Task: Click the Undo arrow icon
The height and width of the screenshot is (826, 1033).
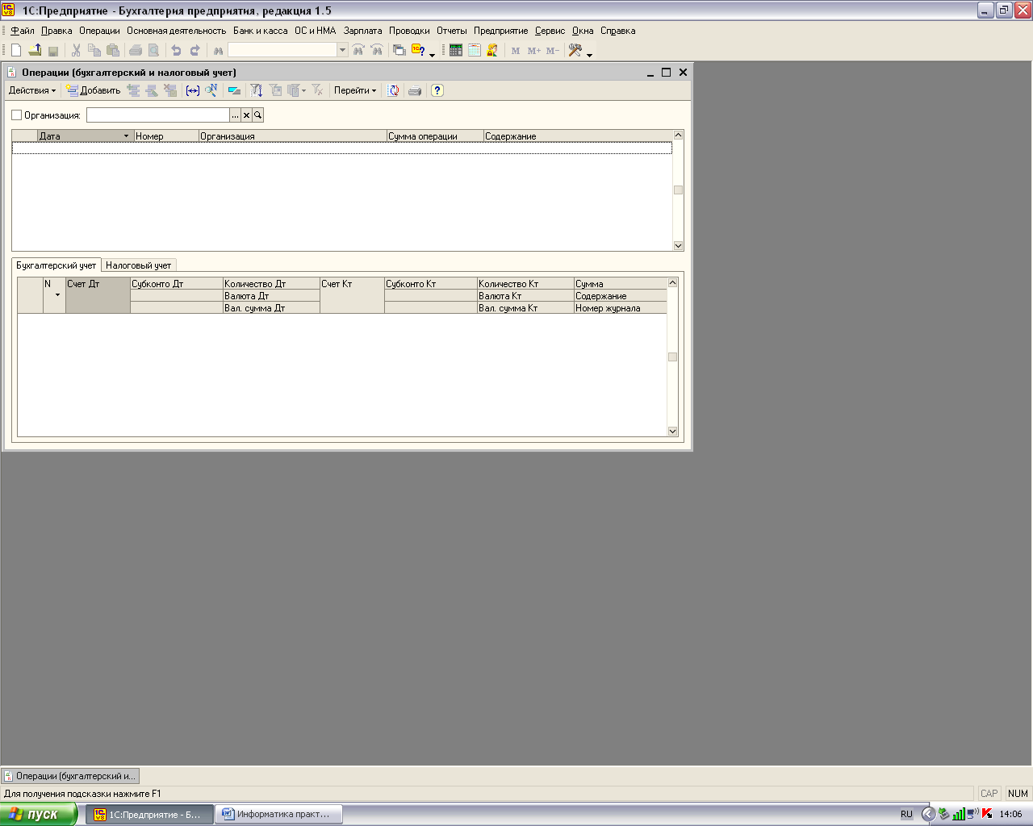Action: (176, 50)
